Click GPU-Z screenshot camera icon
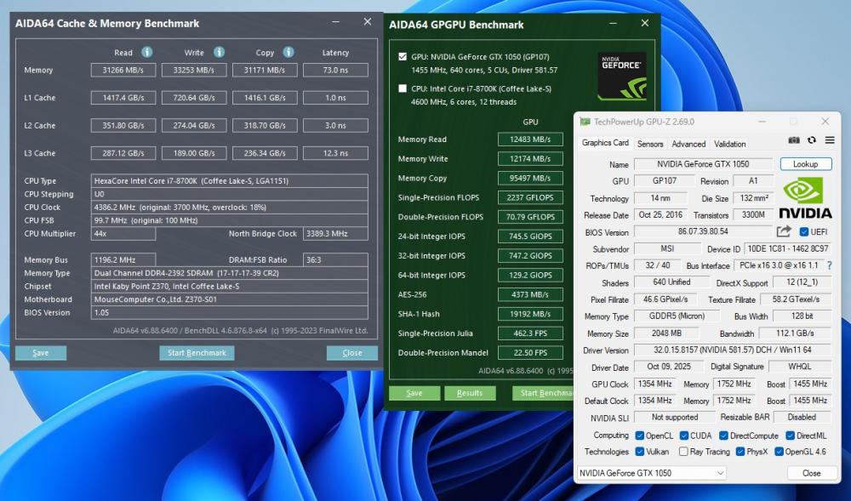 794,139
